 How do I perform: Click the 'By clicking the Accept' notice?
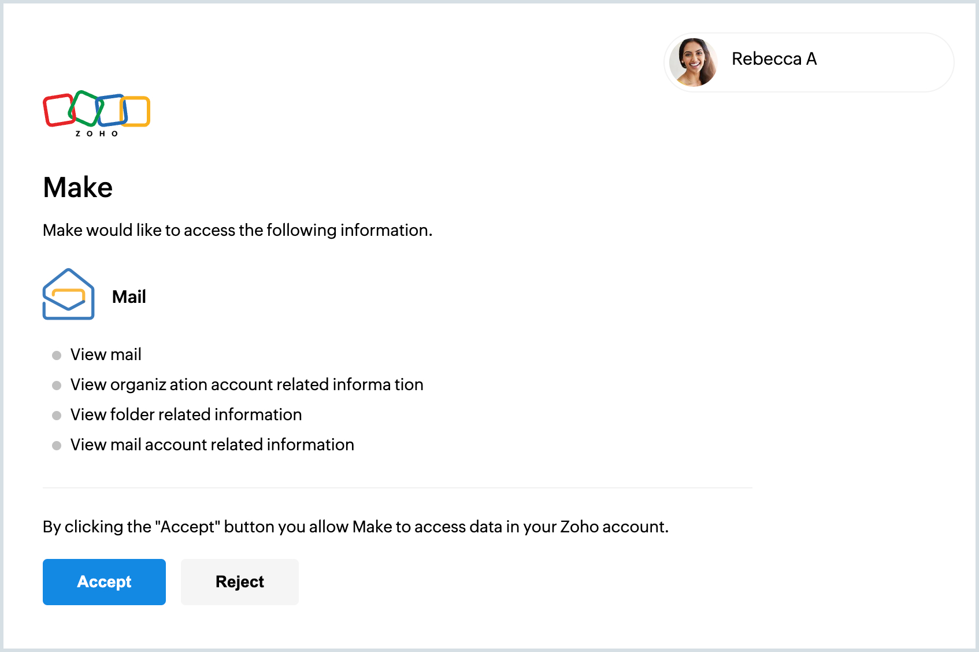pyautogui.click(x=355, y=527)
